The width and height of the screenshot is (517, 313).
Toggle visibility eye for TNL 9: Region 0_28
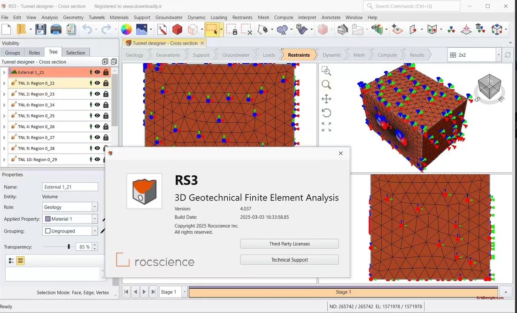(97, 148)
